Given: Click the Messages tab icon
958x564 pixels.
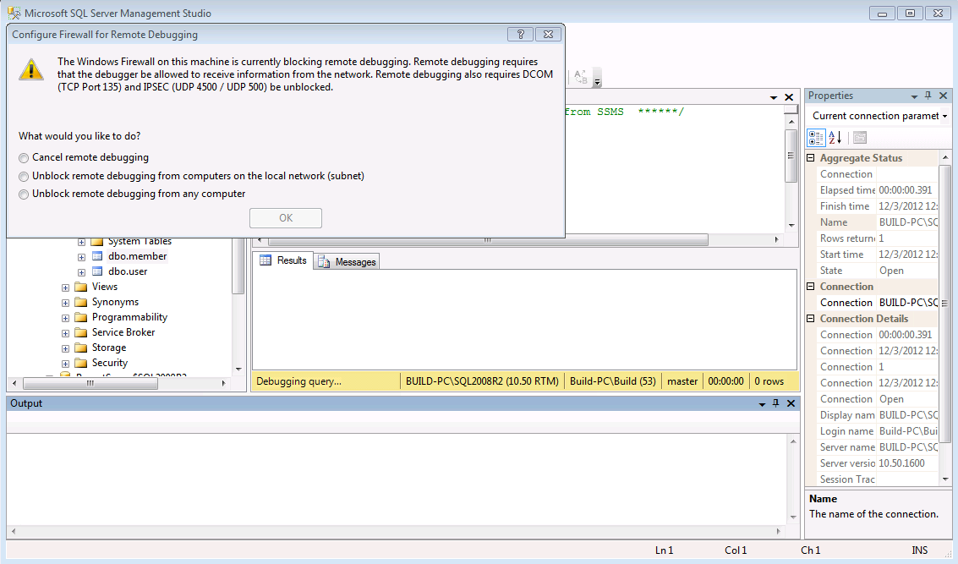Looking at the screenshot, I should (324, 261).
